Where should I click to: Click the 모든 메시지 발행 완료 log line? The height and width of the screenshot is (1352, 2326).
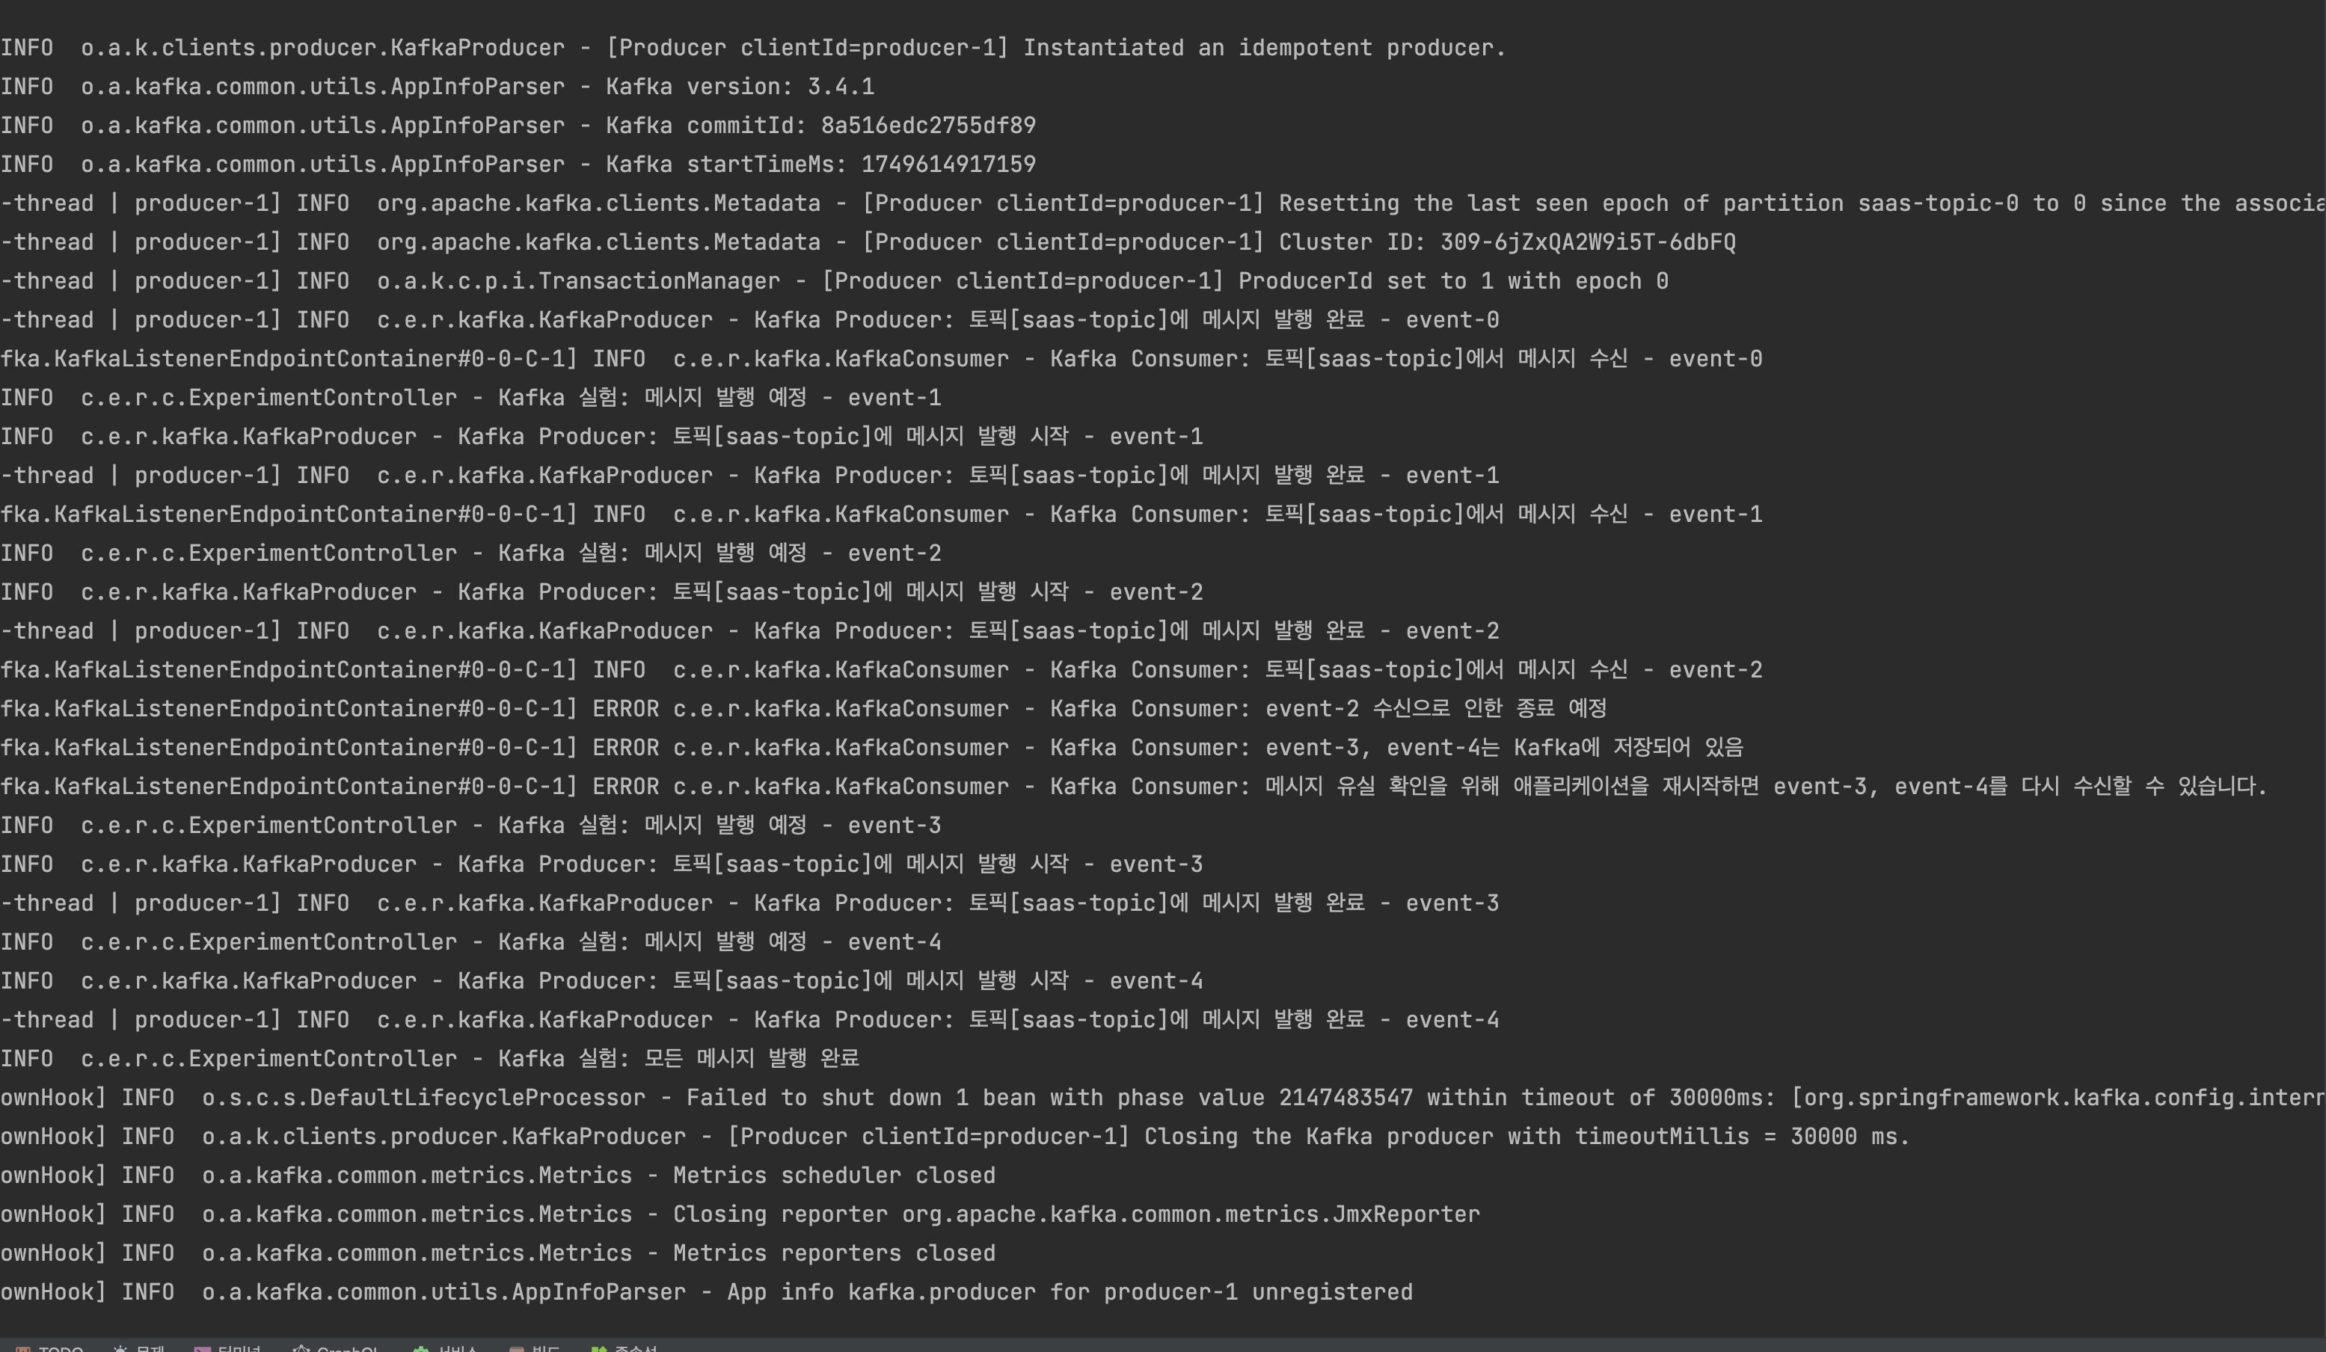pyautogui.click(x=430, y=1059)
